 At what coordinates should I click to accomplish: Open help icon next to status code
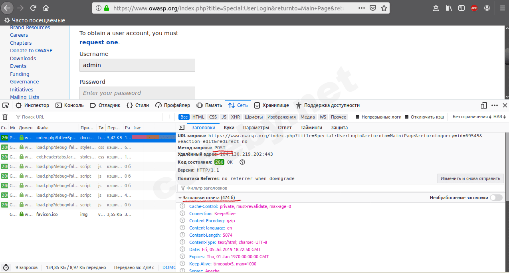tap(242, 162)
